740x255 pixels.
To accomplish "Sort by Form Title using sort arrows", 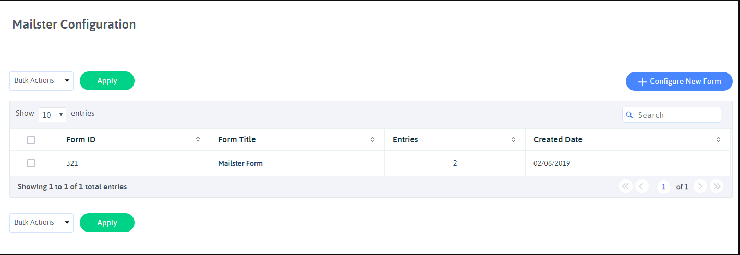I will click(x=372, y=139).
